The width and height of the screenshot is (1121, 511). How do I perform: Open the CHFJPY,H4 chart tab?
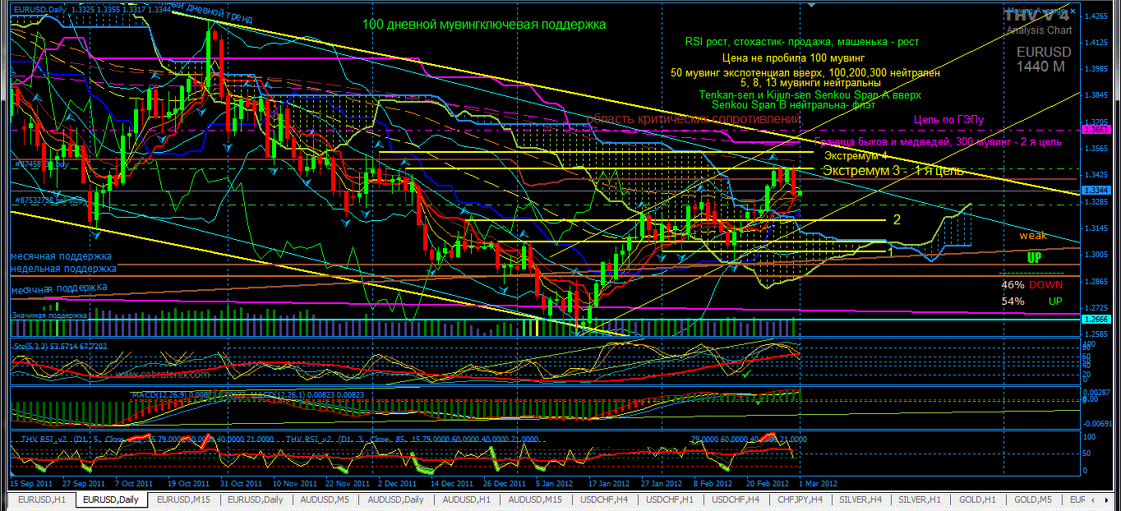(800, 499)
